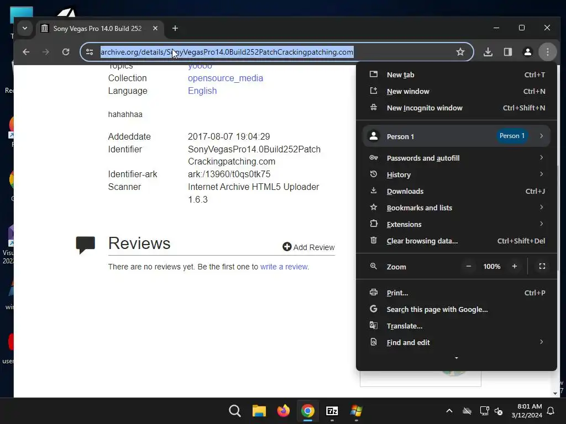Select Search this page with Google
This screenshot has width=566, height=424.
click(x=457, y=309)
